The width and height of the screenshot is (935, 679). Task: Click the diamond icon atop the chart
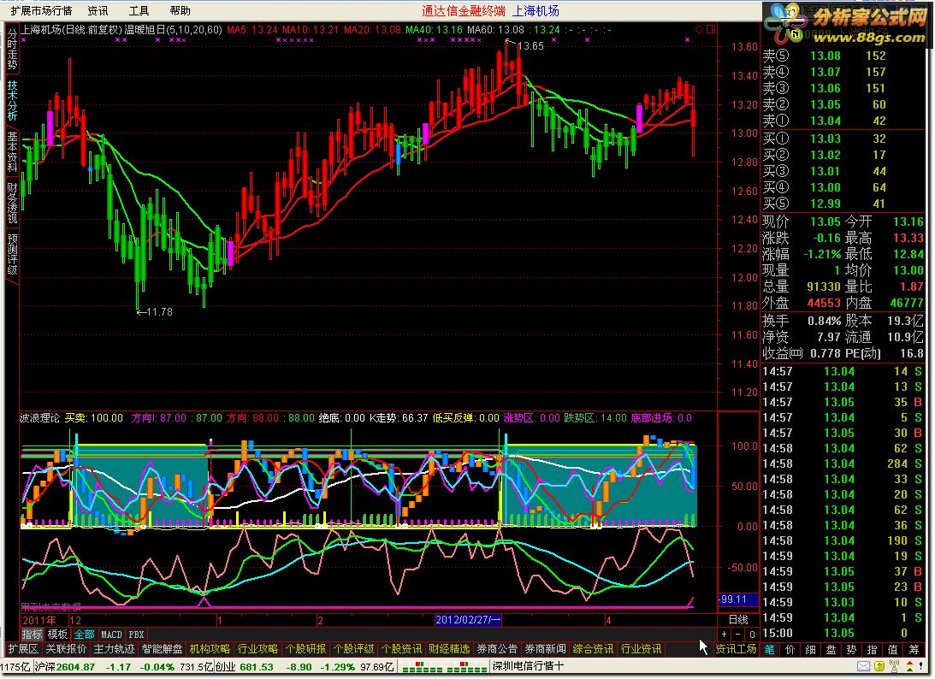click(x=699, y=29)
